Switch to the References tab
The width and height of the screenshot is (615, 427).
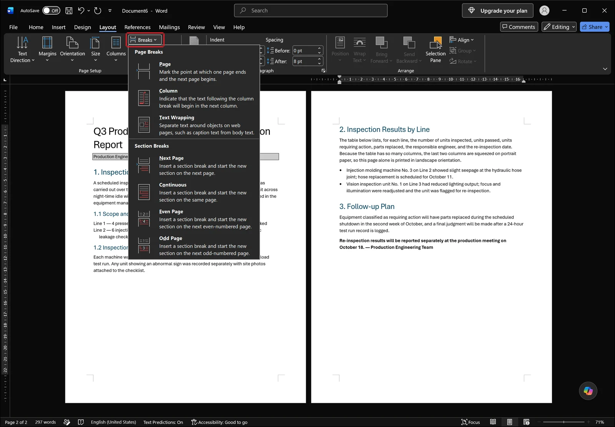[137, 27]
